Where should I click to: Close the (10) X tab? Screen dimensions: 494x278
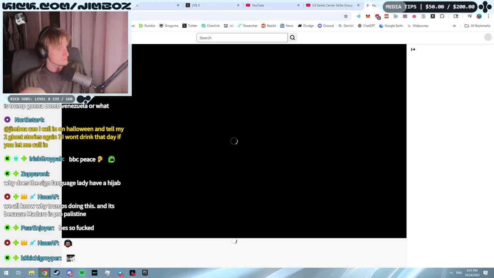[238, 5]
